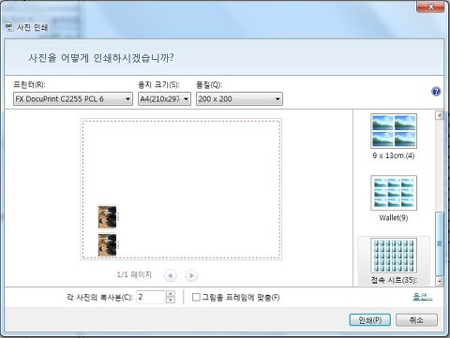The image size is (450, 338).
Task: Select the contact sheet (35) layout
Action: 394,260
